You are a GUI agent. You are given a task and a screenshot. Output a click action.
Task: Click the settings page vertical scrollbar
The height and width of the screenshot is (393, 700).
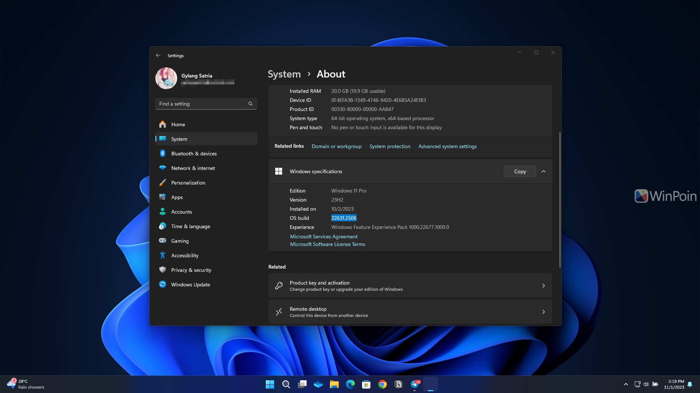tap(560, 200)
